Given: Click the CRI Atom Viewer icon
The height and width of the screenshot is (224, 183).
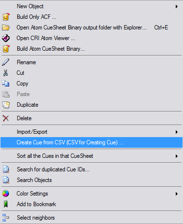Looking at the screenshot, I should (x=6, y=38).
